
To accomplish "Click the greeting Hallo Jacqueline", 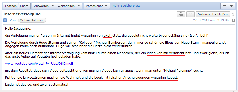I will point(18,28).
